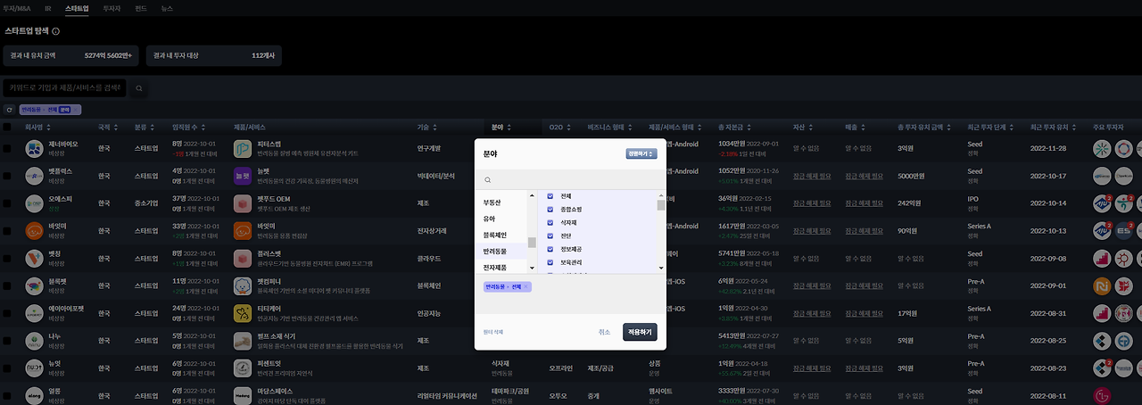Open 바잇미 company logo

click(35, 231)
